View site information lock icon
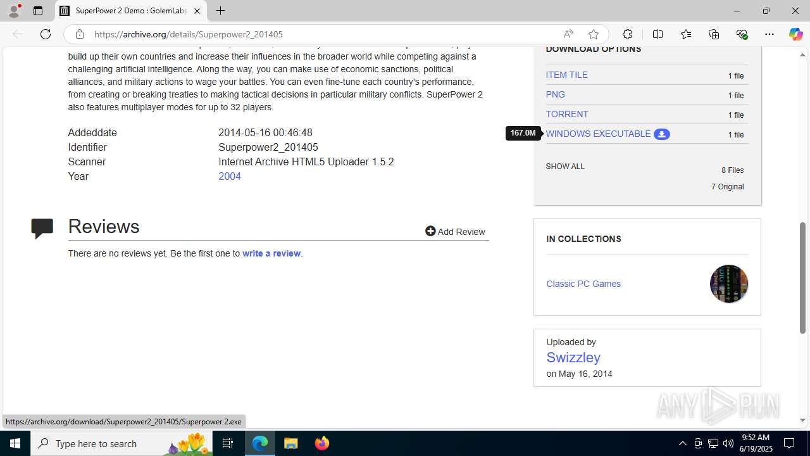 click(79, 34)
